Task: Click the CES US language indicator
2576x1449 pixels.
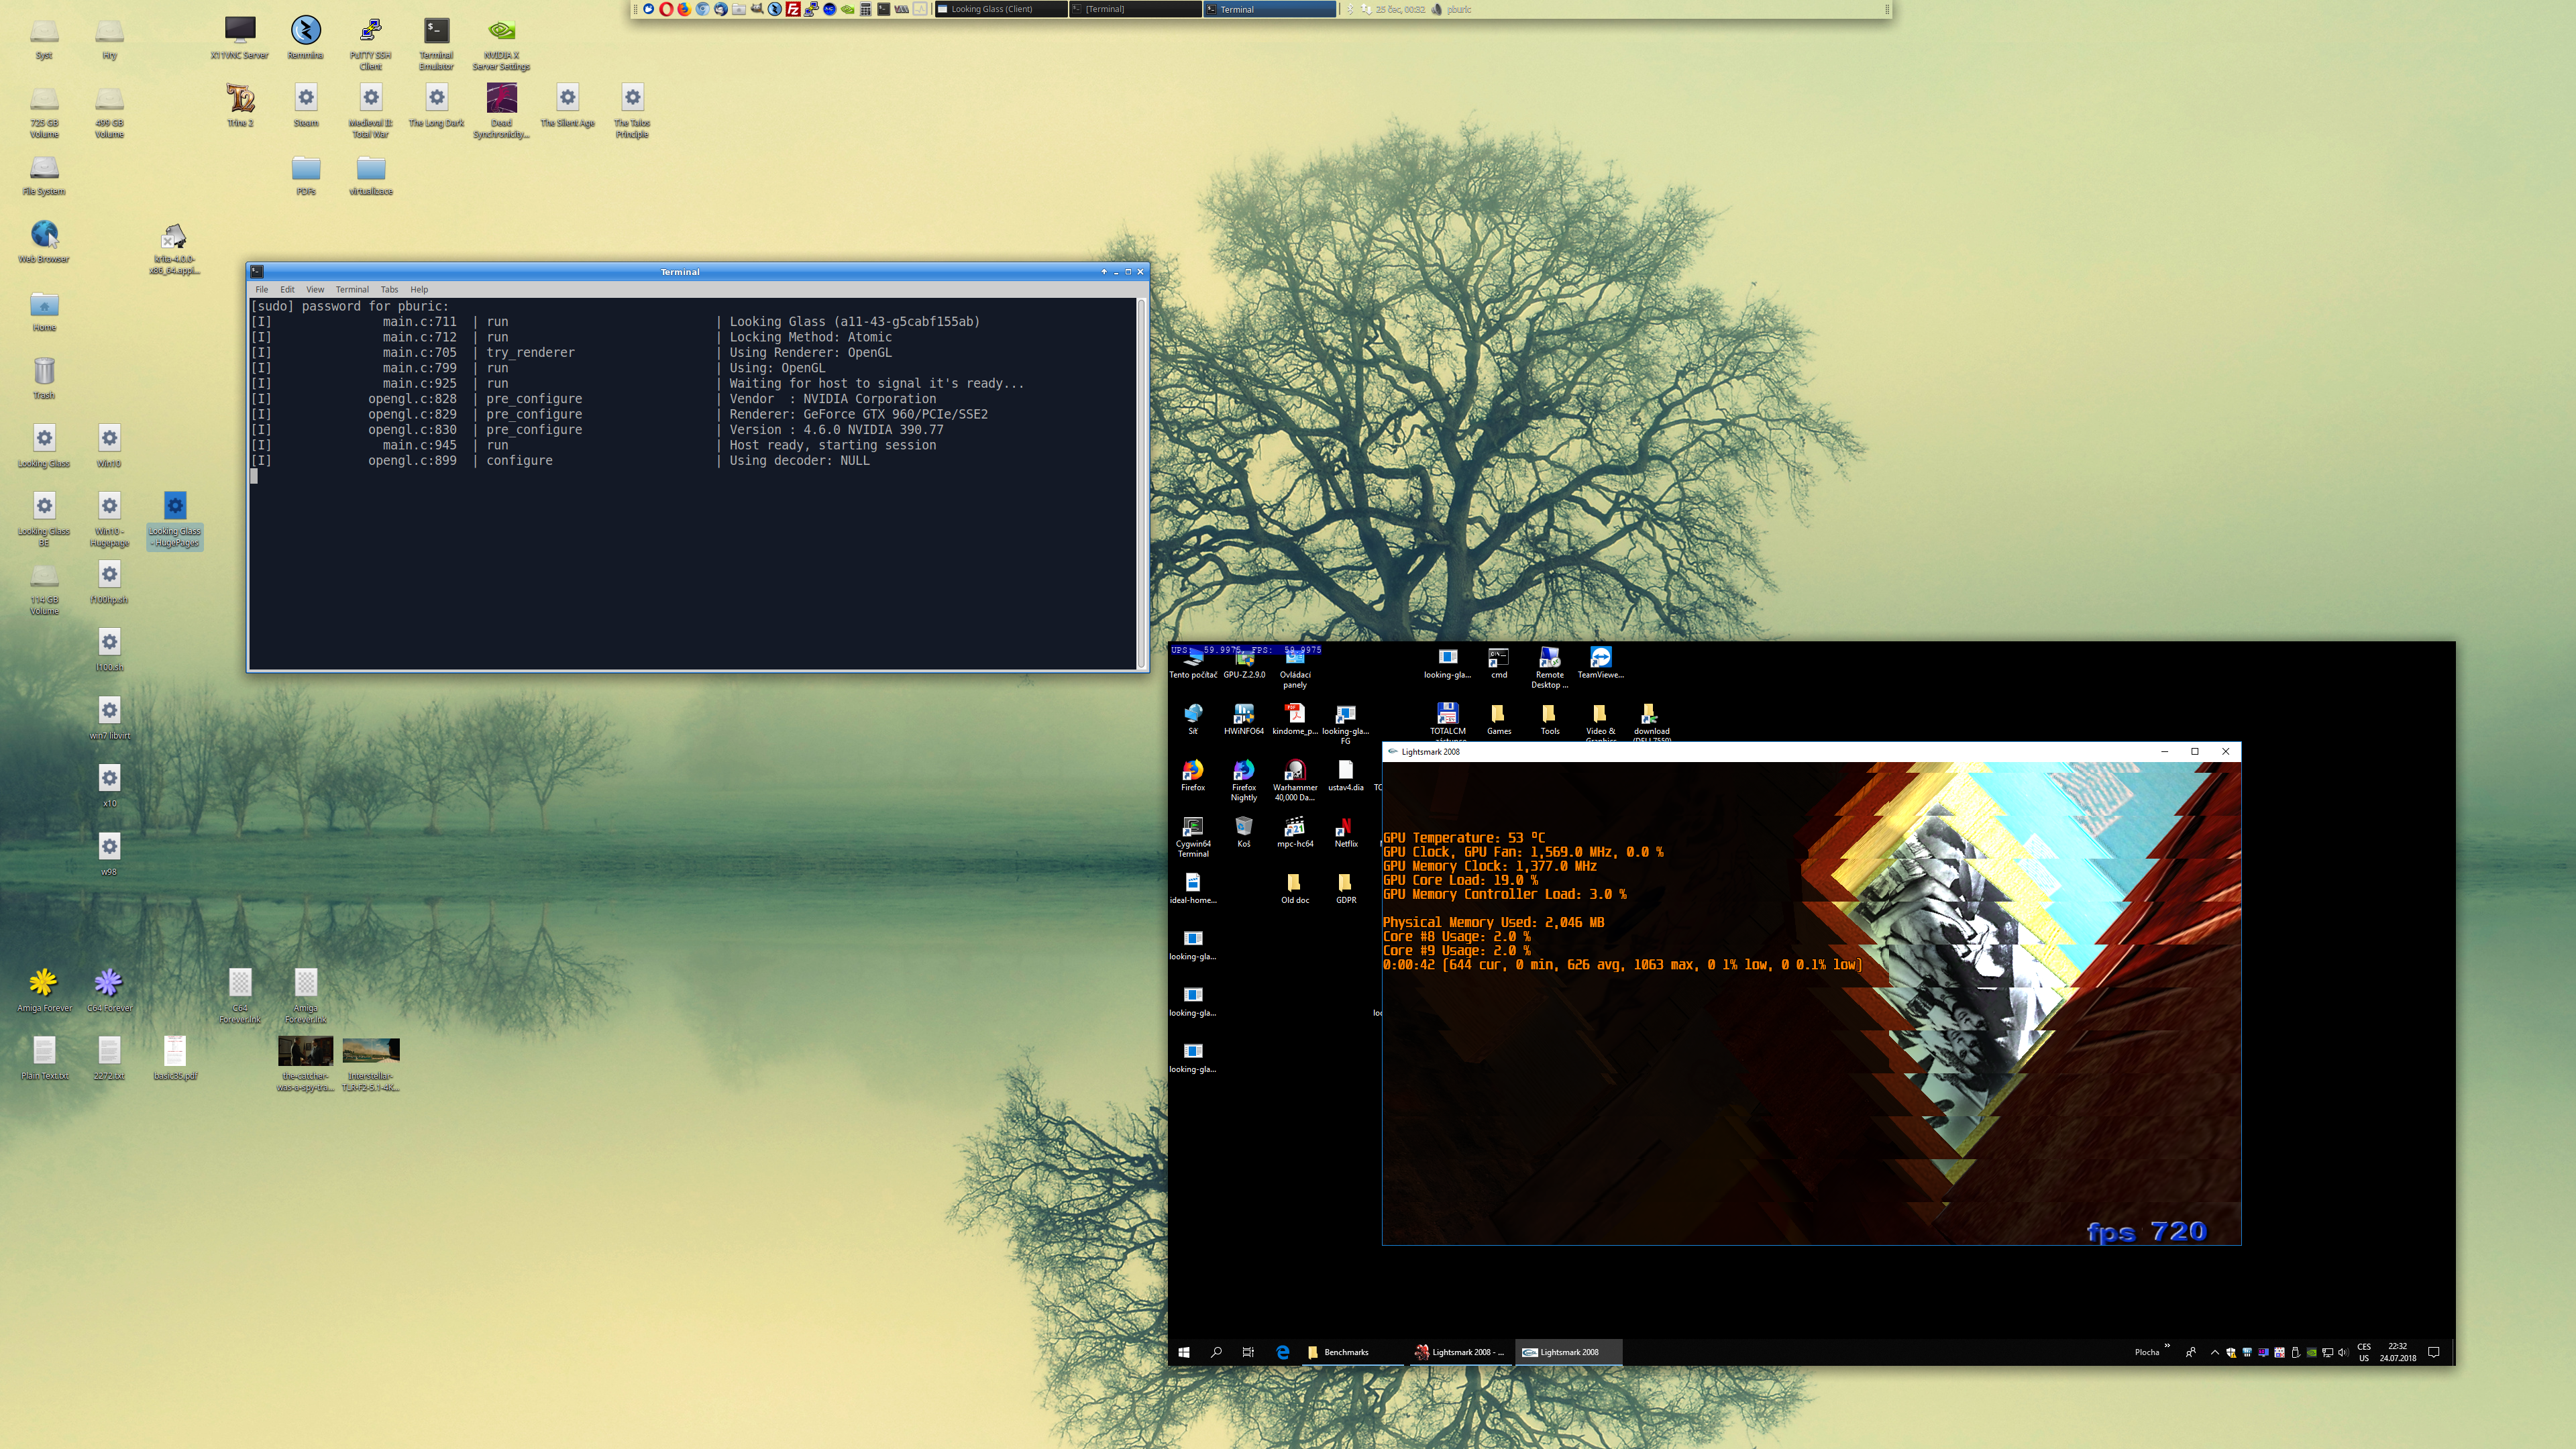Action: tap(2364, 1352)
